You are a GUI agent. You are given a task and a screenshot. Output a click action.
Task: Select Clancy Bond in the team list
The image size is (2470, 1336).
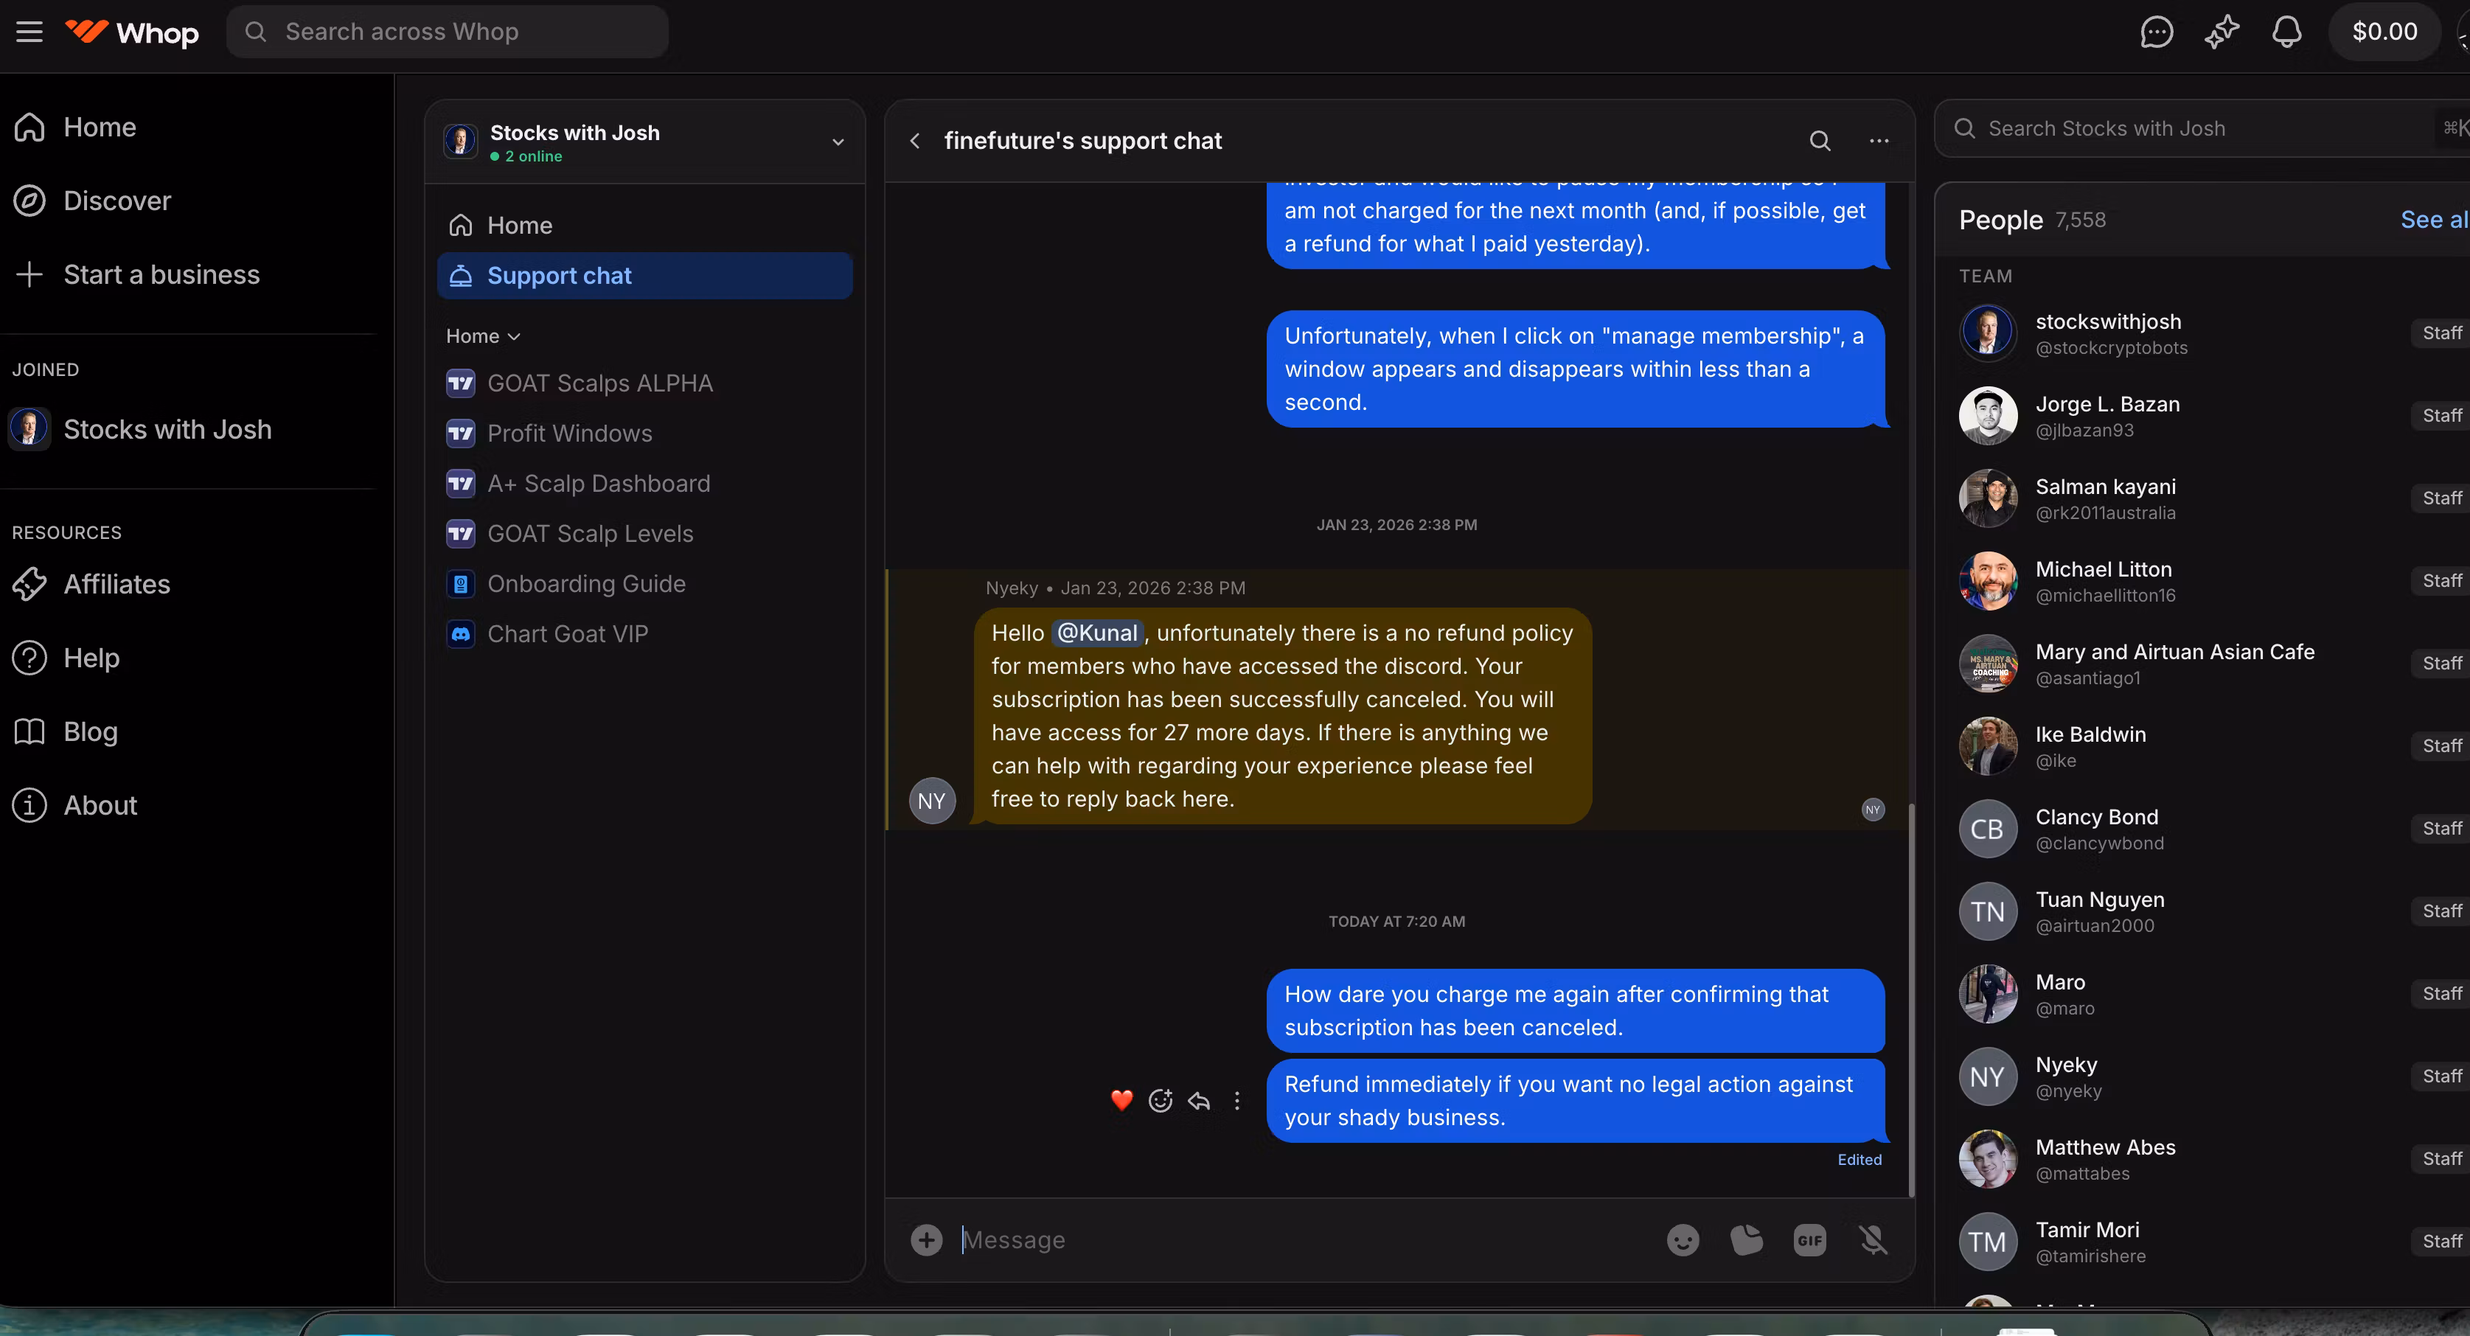pyautogui.click(x=2213, y=828)
